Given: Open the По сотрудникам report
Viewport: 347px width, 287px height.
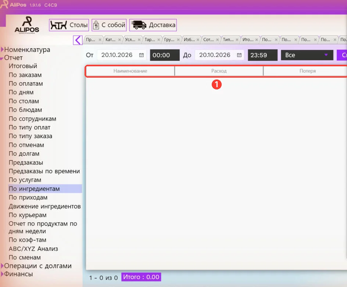Looking at the screenshot, I should pyautogui.click(x=32, y=119).
